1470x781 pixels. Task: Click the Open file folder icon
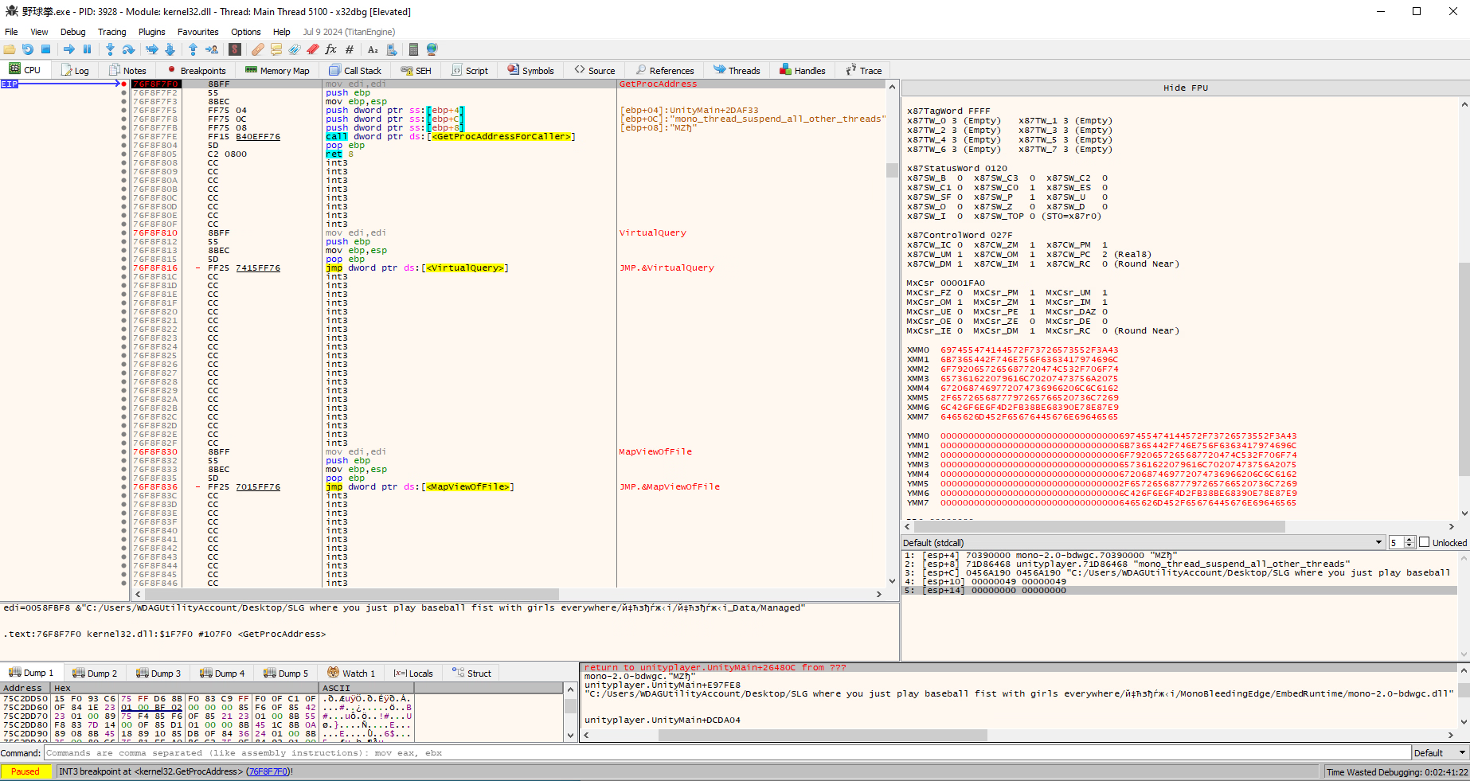(x=10, y=49)
